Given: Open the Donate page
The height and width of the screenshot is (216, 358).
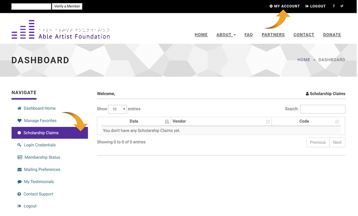Looking at the screenshot, I should point(332,35).
